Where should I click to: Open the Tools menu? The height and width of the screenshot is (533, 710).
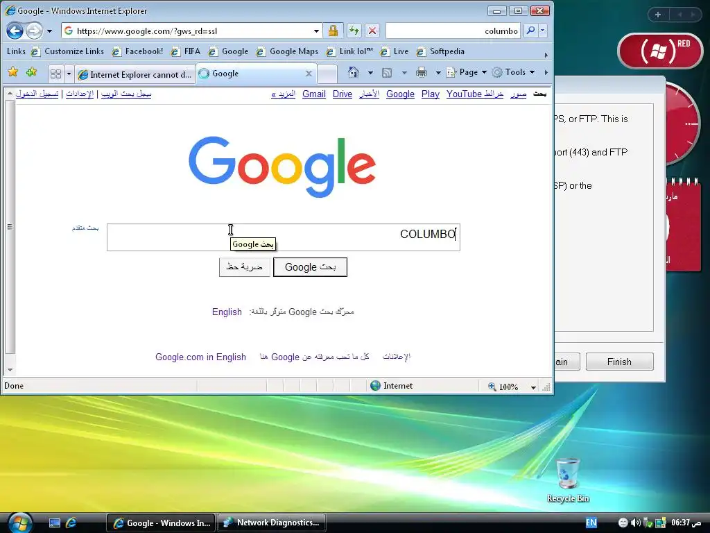[x=514, y=72]
